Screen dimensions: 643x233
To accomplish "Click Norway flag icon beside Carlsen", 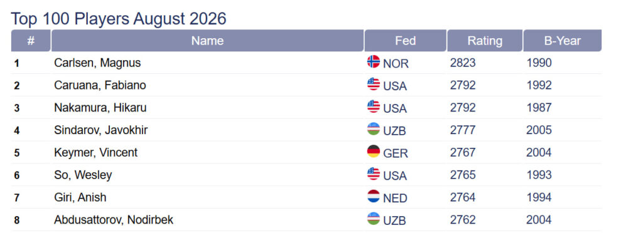I will (x=373, y=62).
